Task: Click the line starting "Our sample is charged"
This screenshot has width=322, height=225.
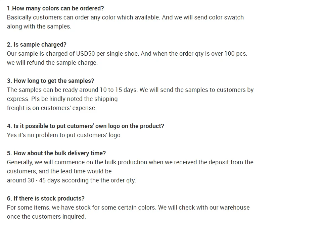Action: (127, 54)
